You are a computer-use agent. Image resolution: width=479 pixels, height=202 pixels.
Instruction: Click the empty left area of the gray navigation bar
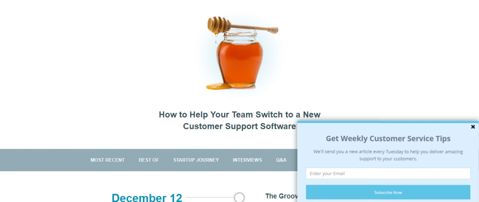[x=43, y=160]
